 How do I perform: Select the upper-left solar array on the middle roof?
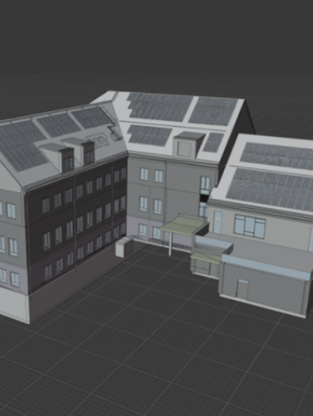159,106
